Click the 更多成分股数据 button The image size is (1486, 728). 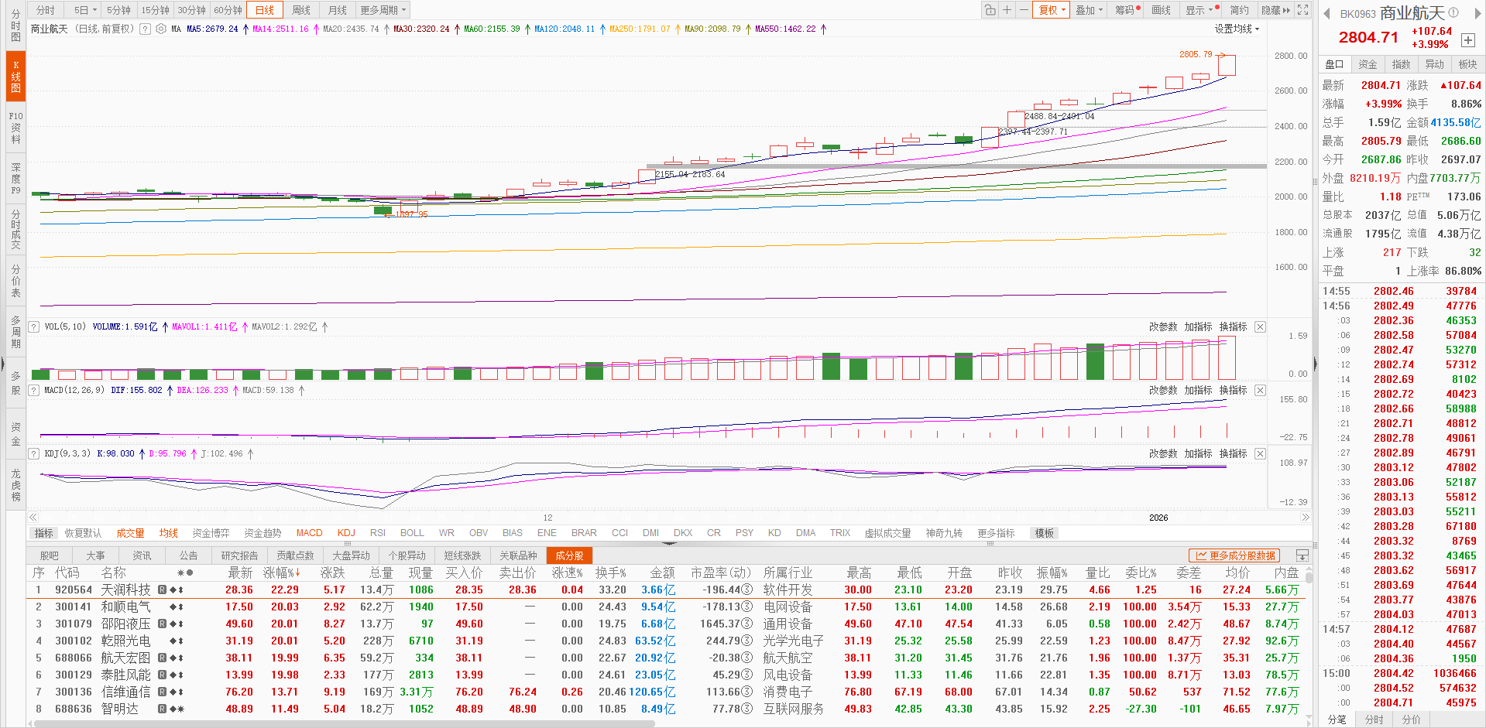(1234, 555)
